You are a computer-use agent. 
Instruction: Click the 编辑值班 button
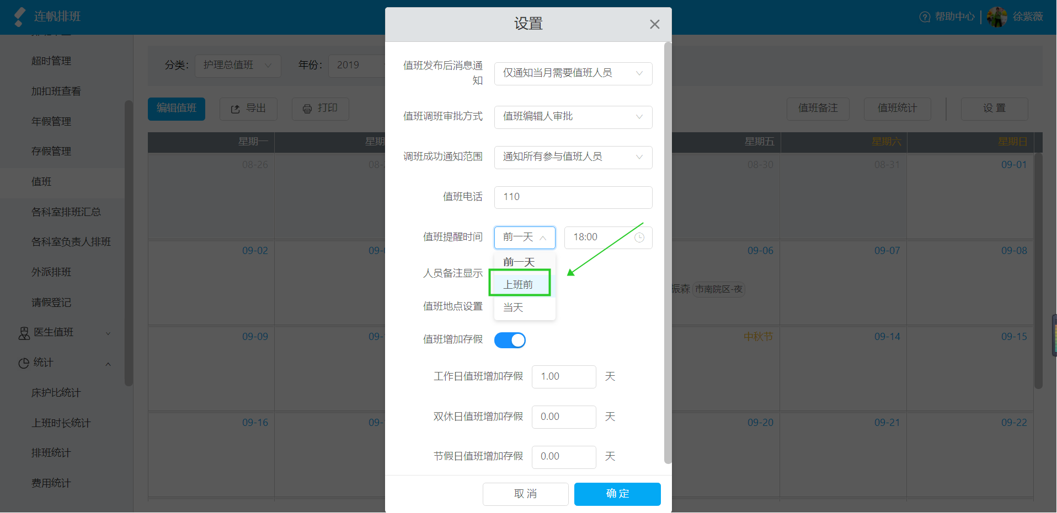coord(177,109)
